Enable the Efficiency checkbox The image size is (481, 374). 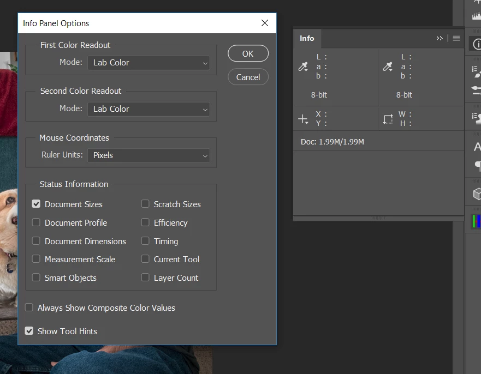coord(145,222)
